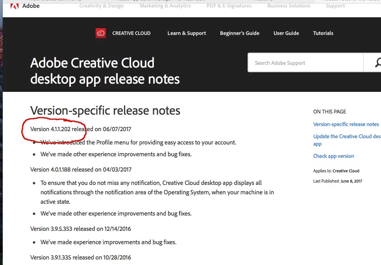This screenshot has width=381, height=265.
Task: Open Creativity & Design menu
Action: coord(101,5)
